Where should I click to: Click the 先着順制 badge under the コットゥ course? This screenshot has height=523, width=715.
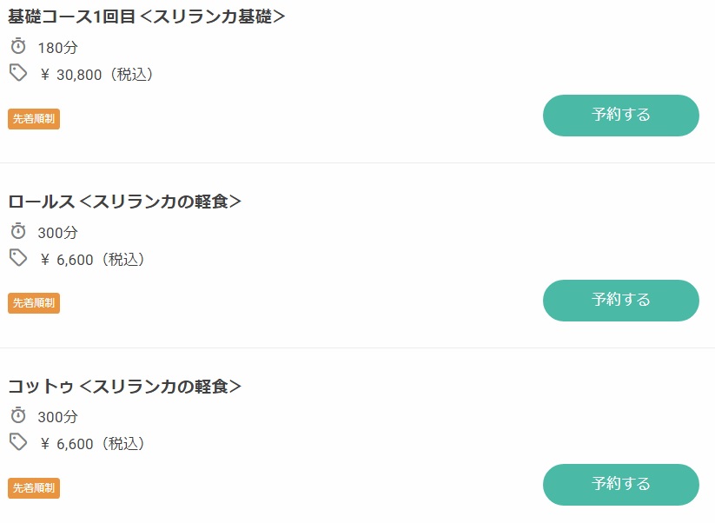click(34, 488)
